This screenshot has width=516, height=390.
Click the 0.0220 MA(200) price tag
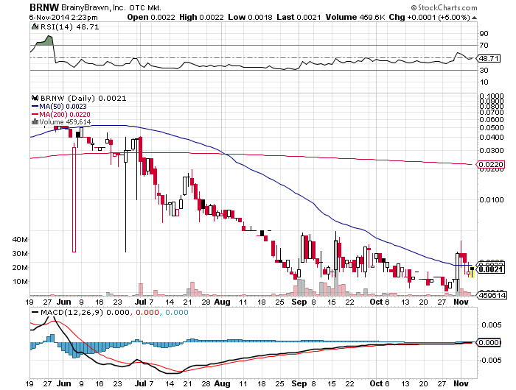pos(490,164)
